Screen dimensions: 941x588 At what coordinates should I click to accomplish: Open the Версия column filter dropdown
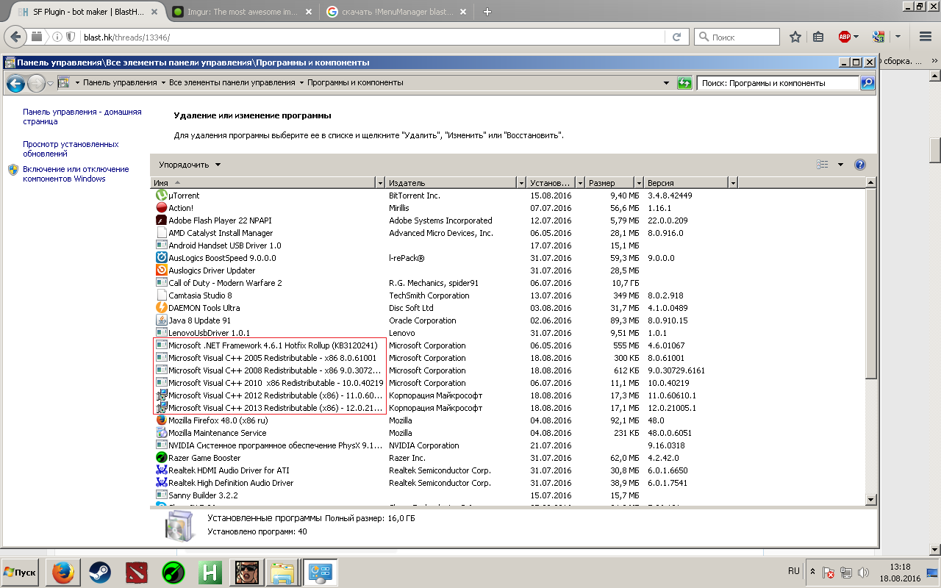(x=733, y=183)
